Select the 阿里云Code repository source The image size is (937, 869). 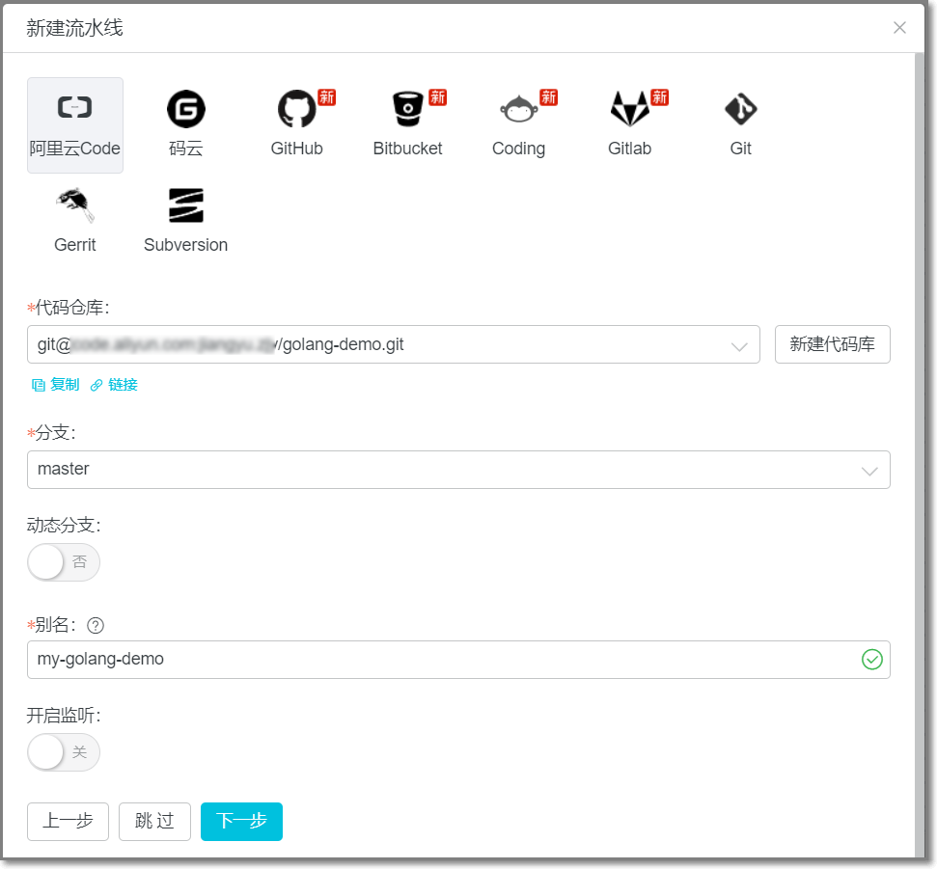[x=74, y=124]
